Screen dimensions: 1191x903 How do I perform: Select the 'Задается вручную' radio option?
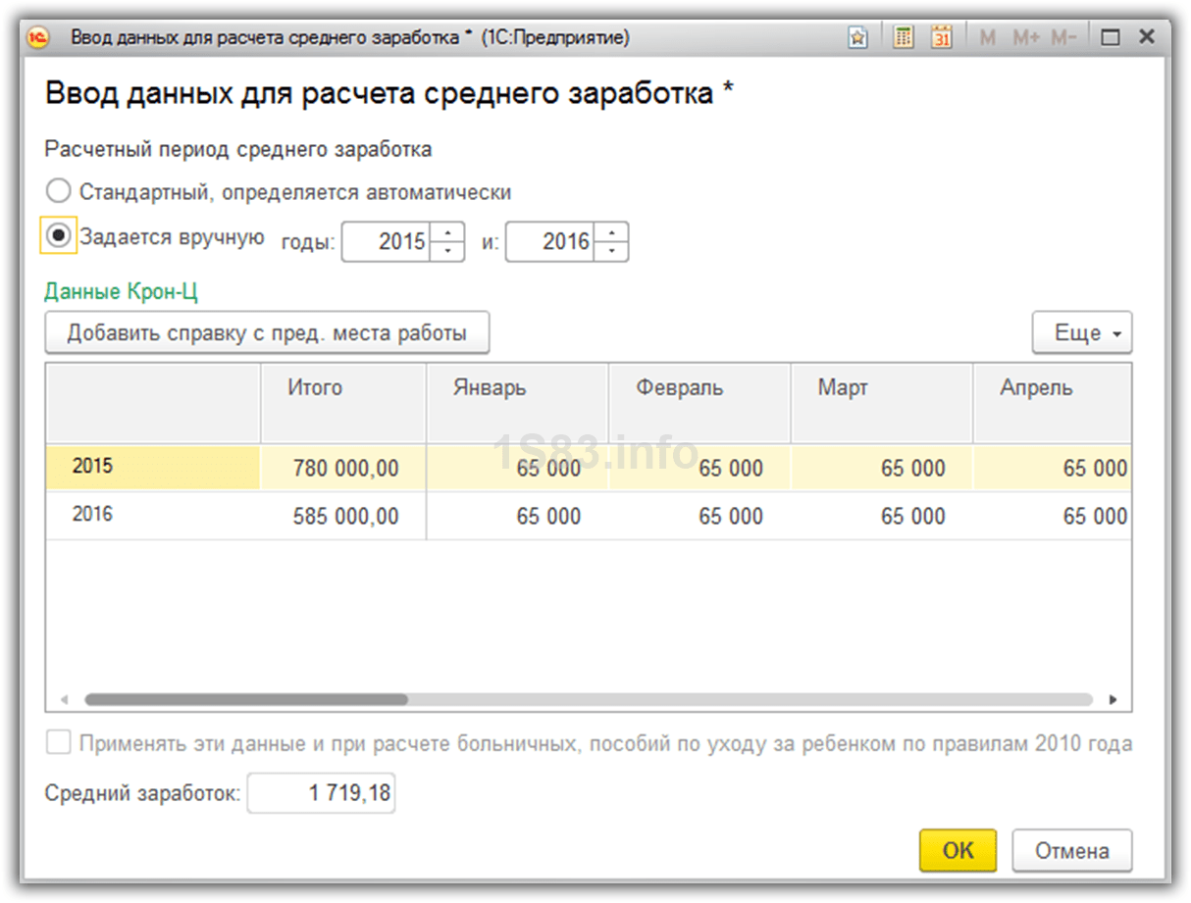[x=59, y=237]
